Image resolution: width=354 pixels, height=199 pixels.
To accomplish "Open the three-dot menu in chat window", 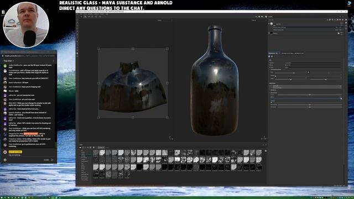I will click(x=53, y=61).
